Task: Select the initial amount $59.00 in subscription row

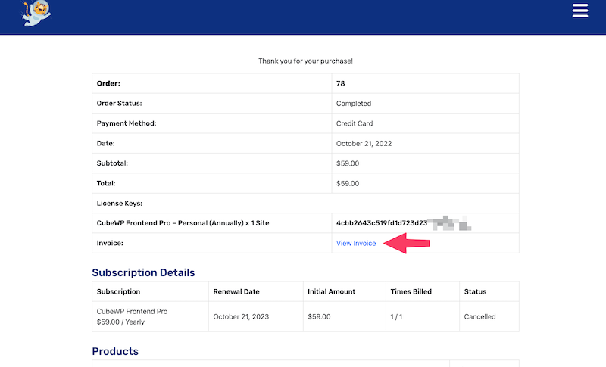Action: point(319,316)
